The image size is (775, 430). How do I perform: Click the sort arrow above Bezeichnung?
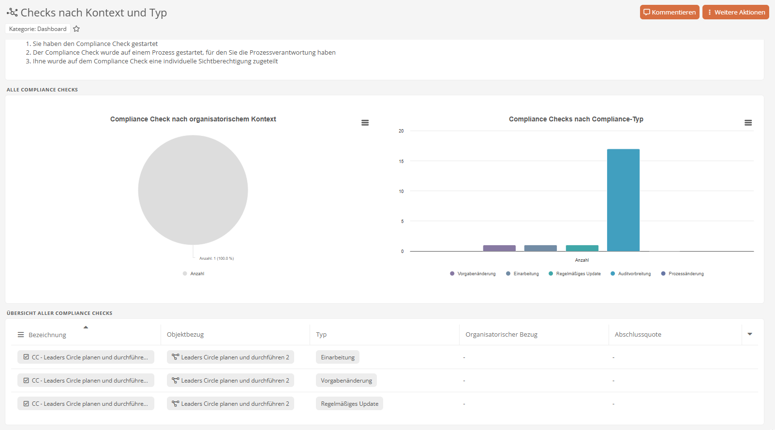[x=86, y=327]
